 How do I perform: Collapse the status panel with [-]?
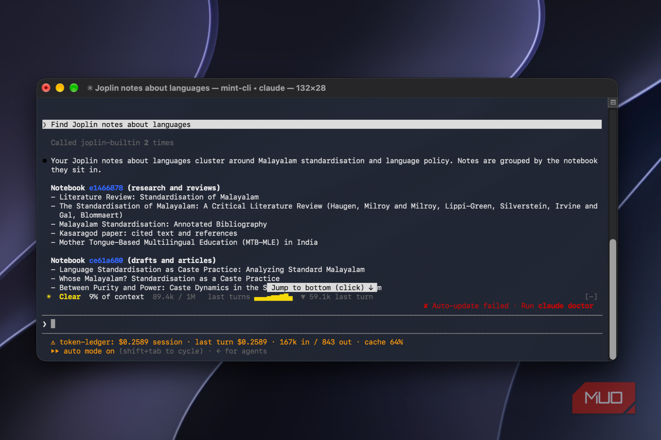[x=591, y=297]
